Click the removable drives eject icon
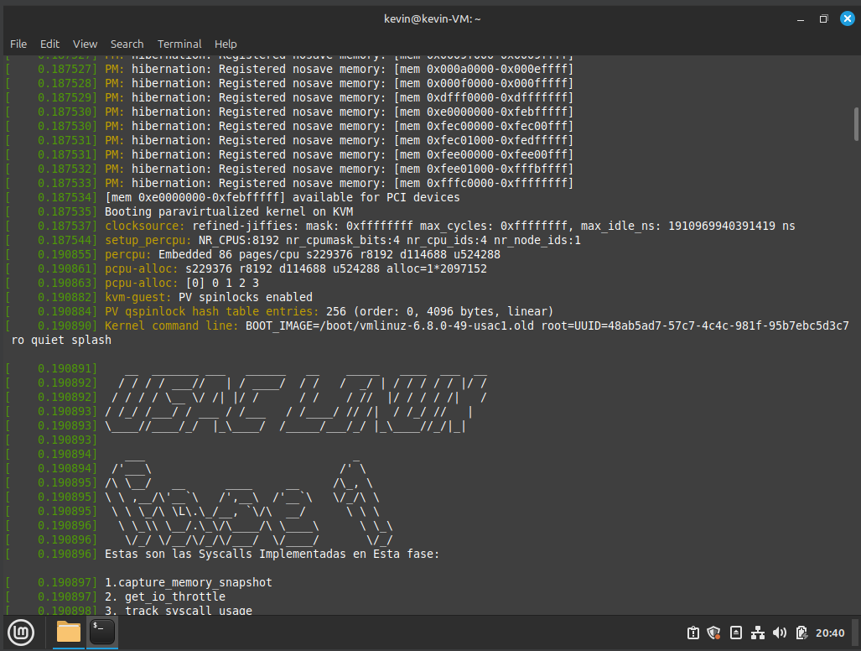861x651 pixels. click(x=736, y=633)
